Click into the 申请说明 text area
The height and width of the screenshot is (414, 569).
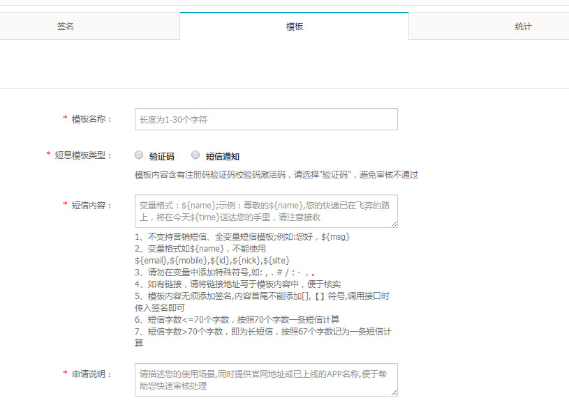pos(266,379)
